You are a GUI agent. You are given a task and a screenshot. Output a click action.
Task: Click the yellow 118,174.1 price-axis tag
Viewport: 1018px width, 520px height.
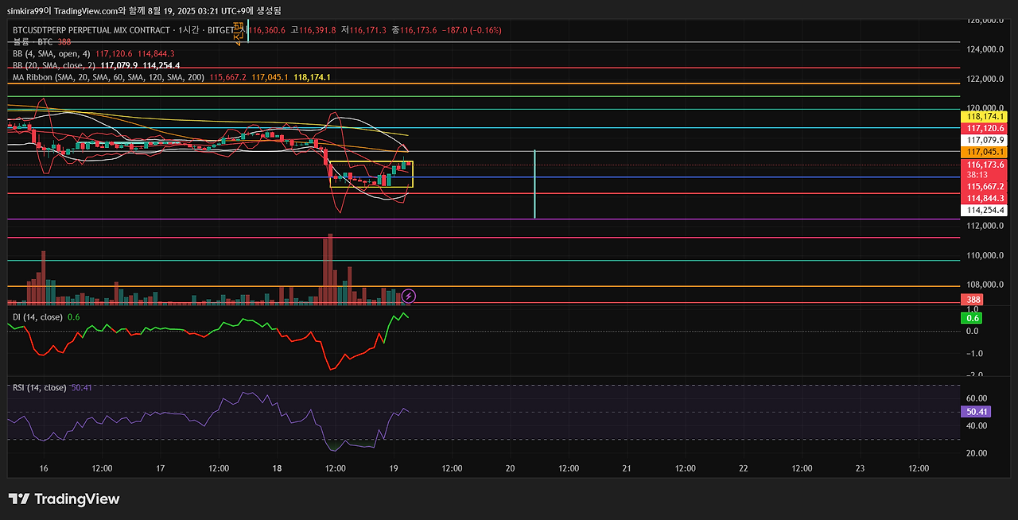985,116
